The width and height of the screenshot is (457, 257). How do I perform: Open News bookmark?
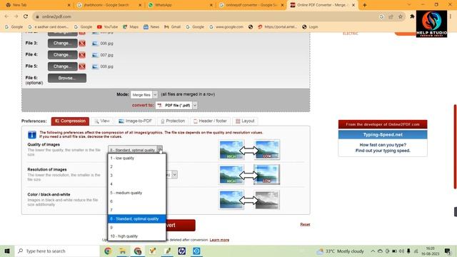151,27
